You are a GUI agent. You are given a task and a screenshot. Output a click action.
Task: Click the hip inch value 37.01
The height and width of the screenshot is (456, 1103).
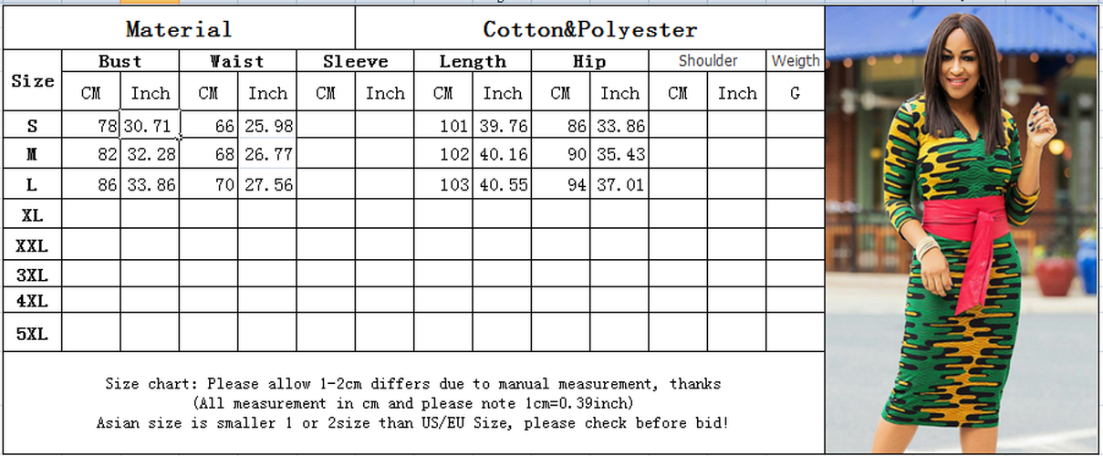tap(619, 185)
